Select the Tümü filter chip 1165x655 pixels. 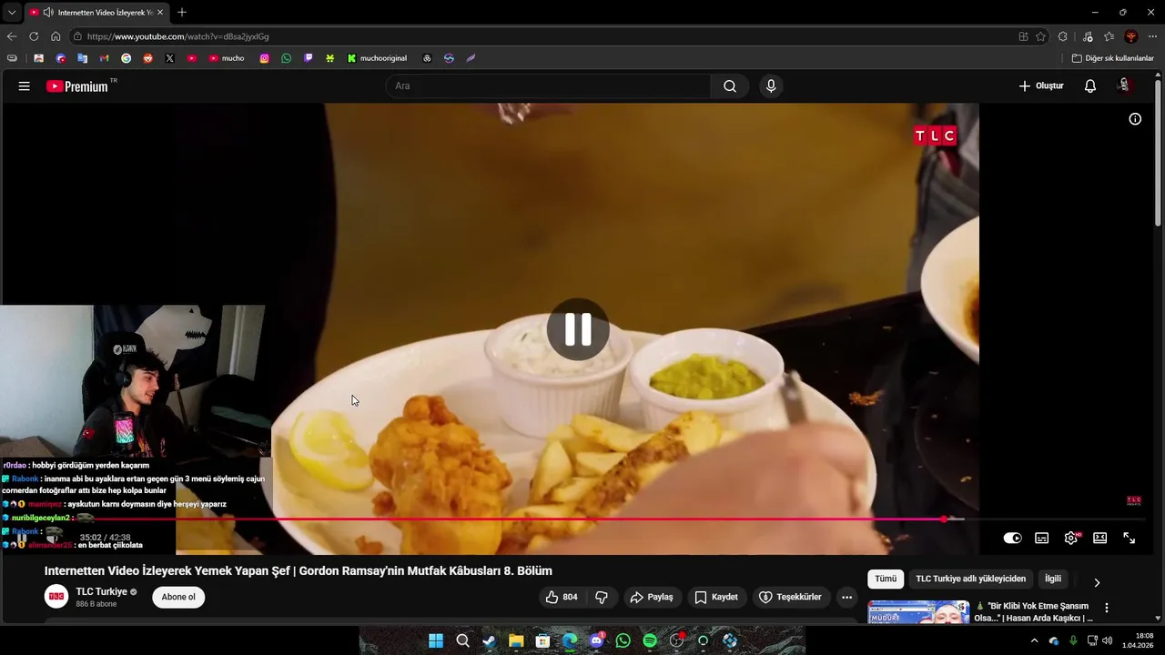(x=886, y=579)
